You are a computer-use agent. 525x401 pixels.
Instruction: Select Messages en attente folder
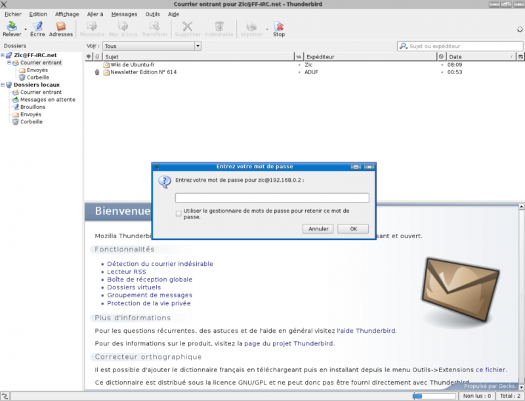47,100
